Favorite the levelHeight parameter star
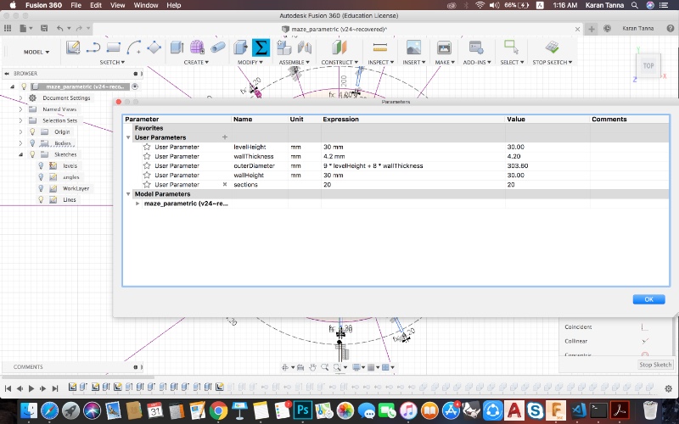 pyautogui.click(x=147, y=147)
